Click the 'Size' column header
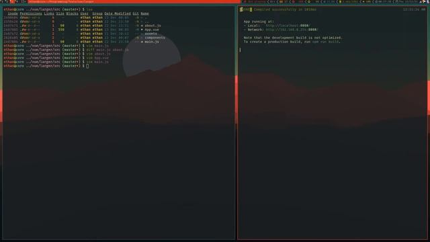The image size is (430, 242). (x=60, y=13)
